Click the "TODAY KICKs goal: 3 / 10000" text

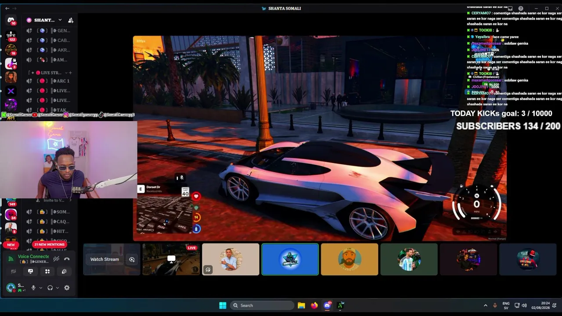click(x=501, y=113)
